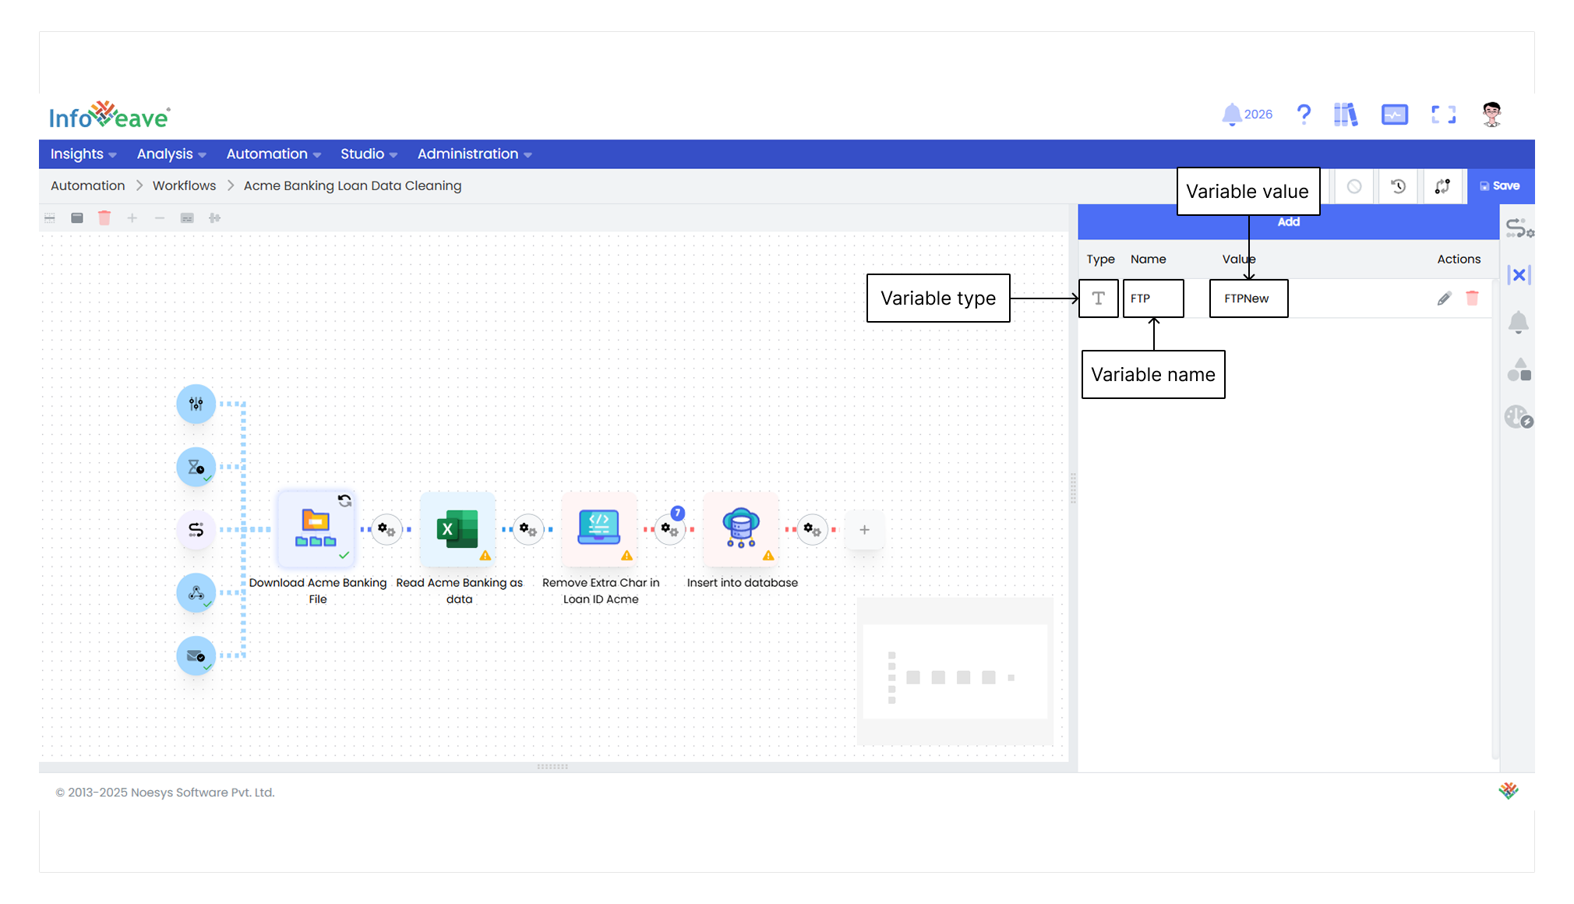Open connector gear after Download Acme Banking node
The width and height of the screenshot is (1574, 904).
click(x=386, y=530)
